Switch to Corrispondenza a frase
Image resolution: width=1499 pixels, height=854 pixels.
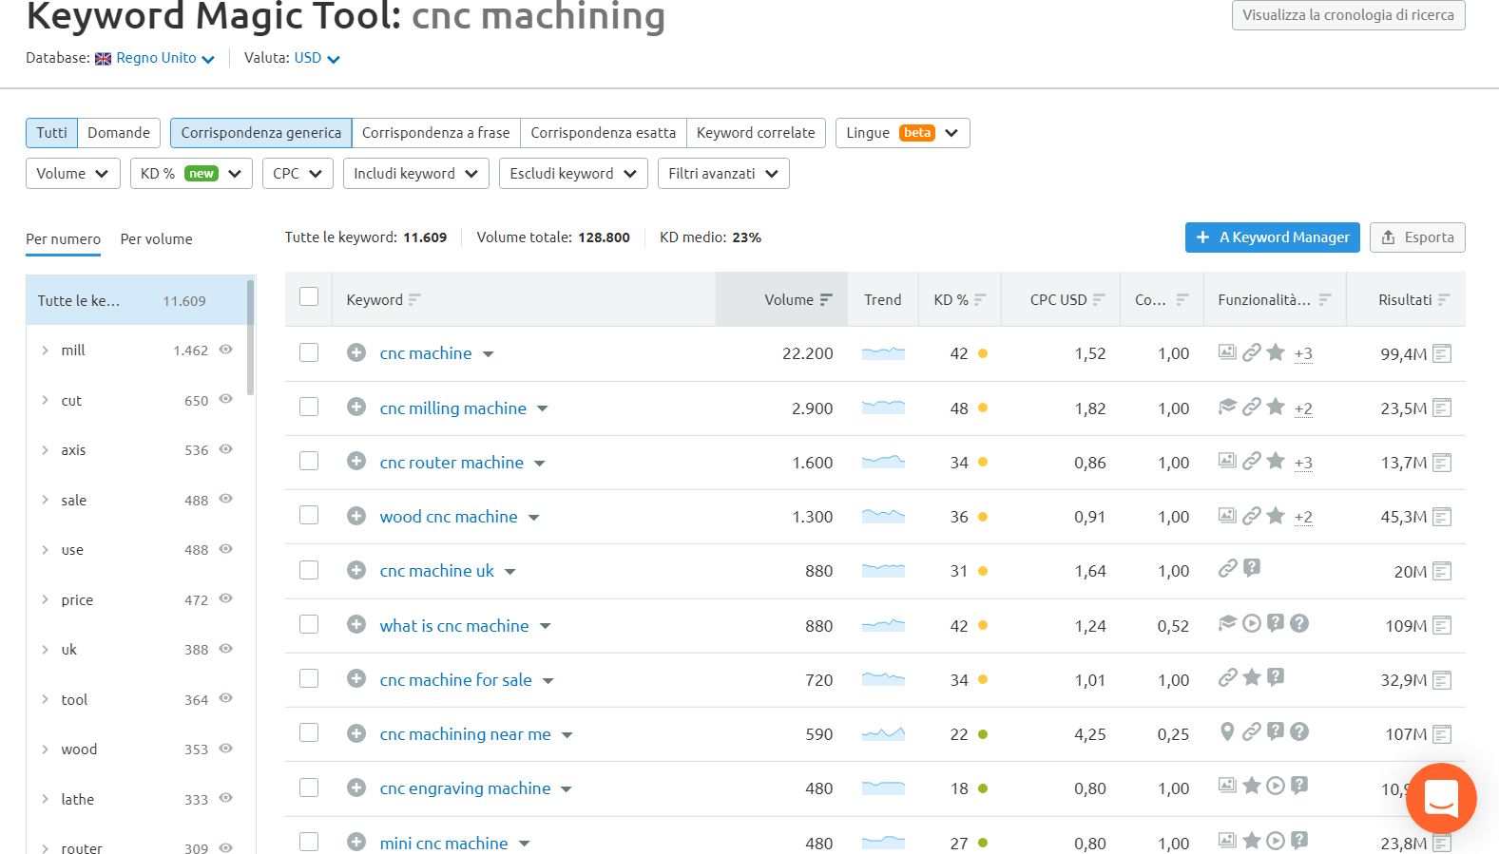435,133
